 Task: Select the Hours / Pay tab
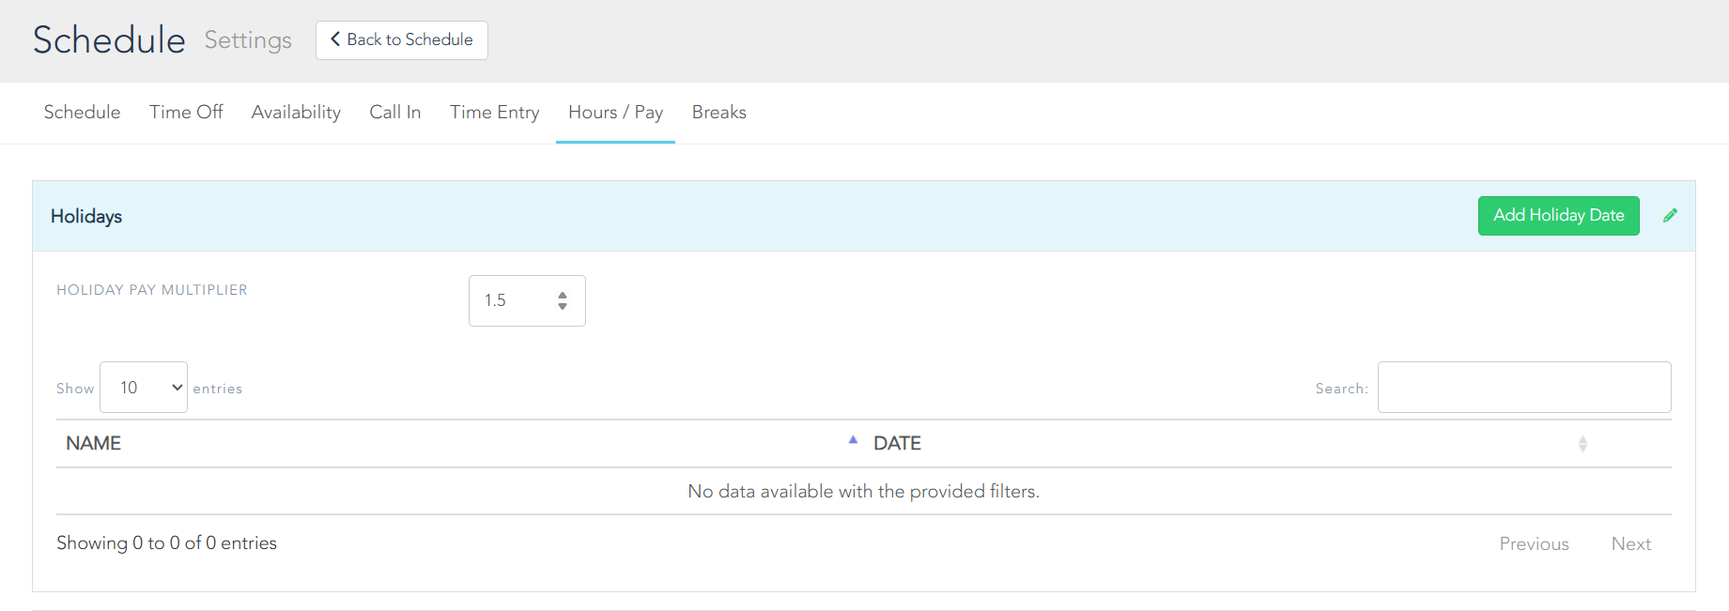615,113
